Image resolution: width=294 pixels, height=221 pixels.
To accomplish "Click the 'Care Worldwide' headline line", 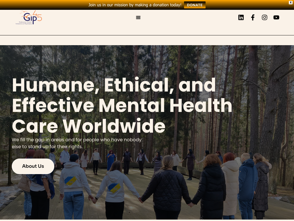I will pyautogui.click(x=89, y=126).
